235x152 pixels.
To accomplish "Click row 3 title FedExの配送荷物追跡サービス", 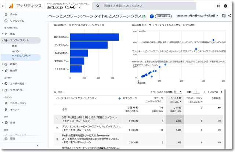I will click(91, 139).
